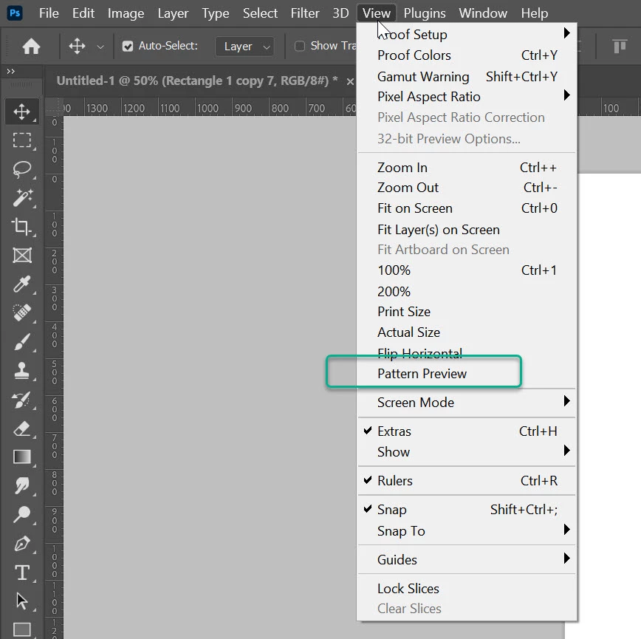The image size is (641, 639).
Task: Select the Crop tool
Action: click(x=21, y=227)
